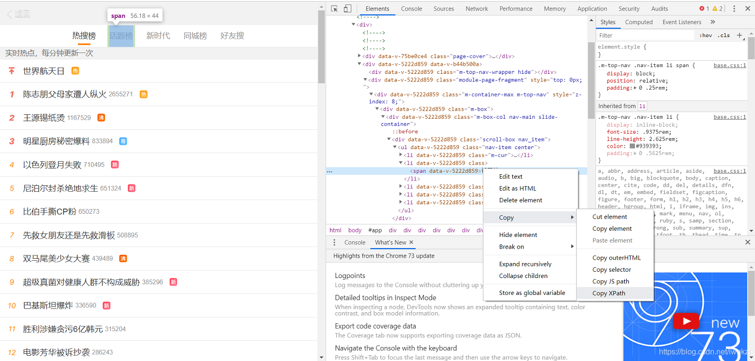755x361 pixels.
Task: Go back with the 返回 arrow
Action: point(18,14)
